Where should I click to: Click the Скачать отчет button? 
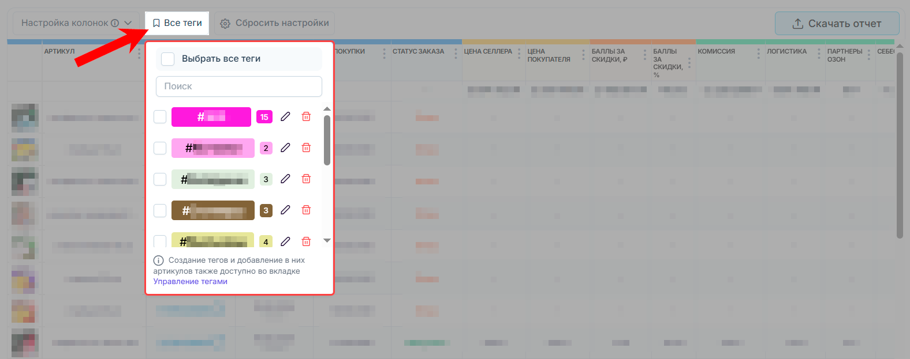837,24
